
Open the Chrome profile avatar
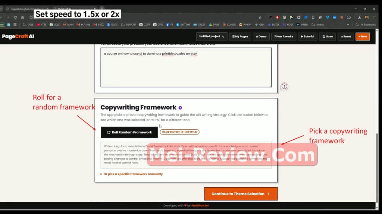point(367,17)
